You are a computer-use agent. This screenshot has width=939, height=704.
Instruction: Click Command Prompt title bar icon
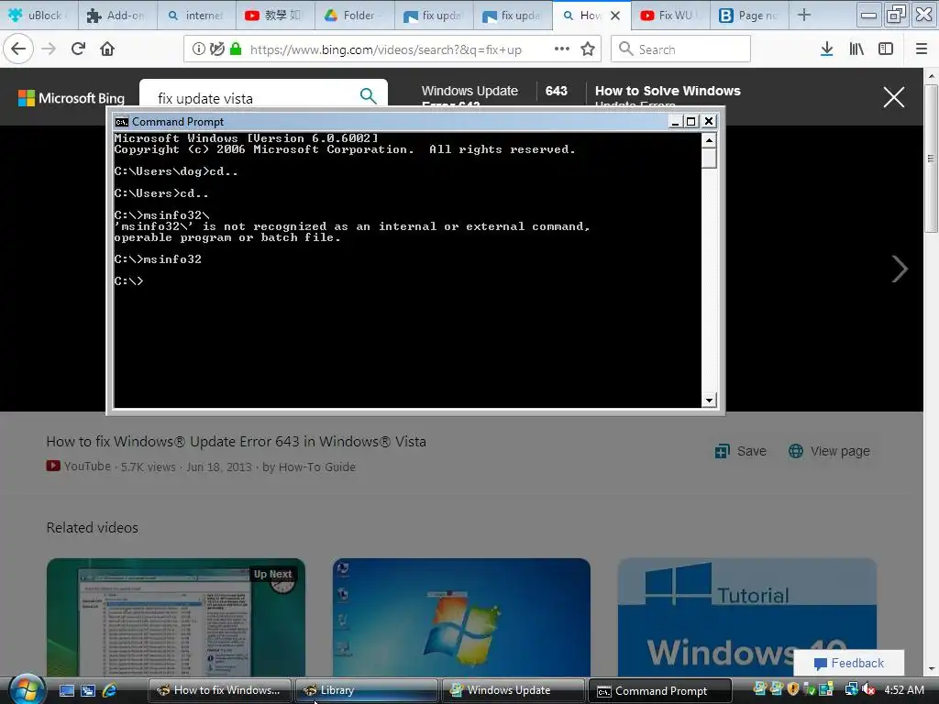pos(122,122)
